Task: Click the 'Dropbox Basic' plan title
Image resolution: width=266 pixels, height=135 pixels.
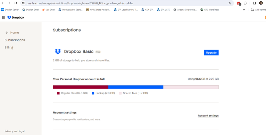Action: (79, 52)
